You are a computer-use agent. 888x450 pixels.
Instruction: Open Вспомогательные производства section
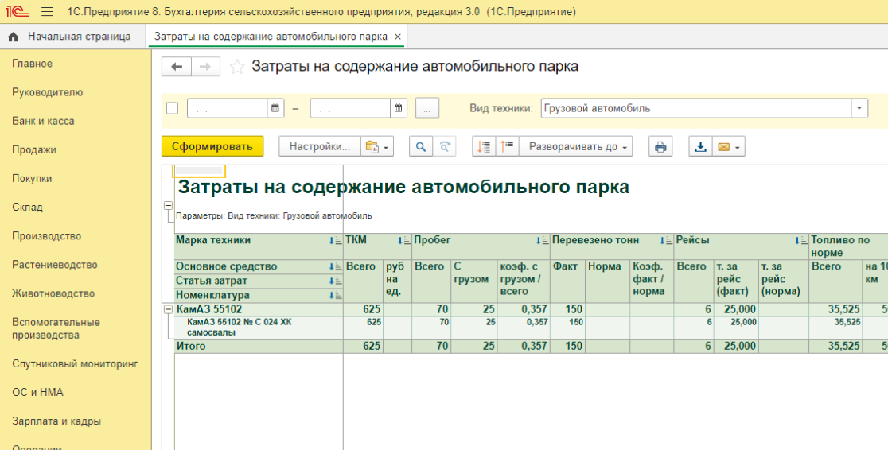(56, 328)
